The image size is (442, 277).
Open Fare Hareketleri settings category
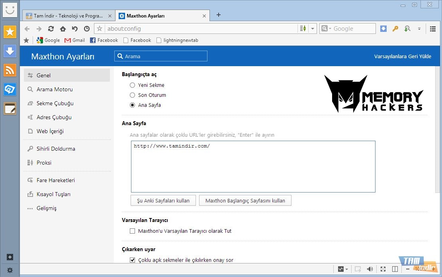point(67,180)
